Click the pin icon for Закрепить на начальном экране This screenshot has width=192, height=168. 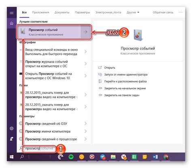point(100,88)
